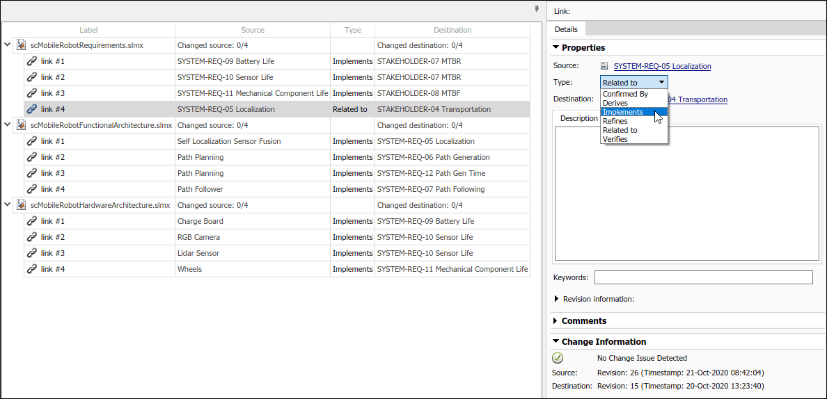The height and width of the screenshot is (399, 827).
Task: Click the scMobileRobotFunctionalArchitecture.slmx file icon
Action: click(22, 125)
